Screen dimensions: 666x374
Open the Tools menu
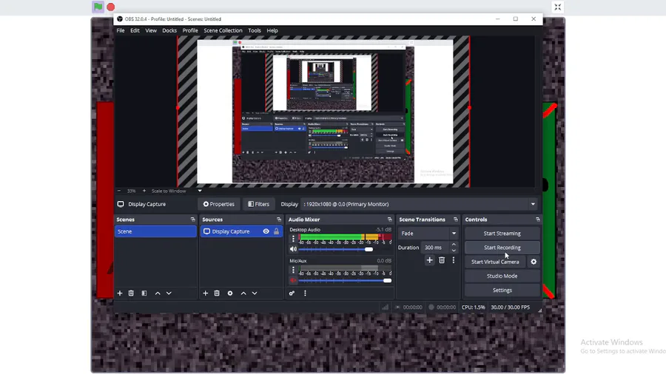(x=255, y=30)
